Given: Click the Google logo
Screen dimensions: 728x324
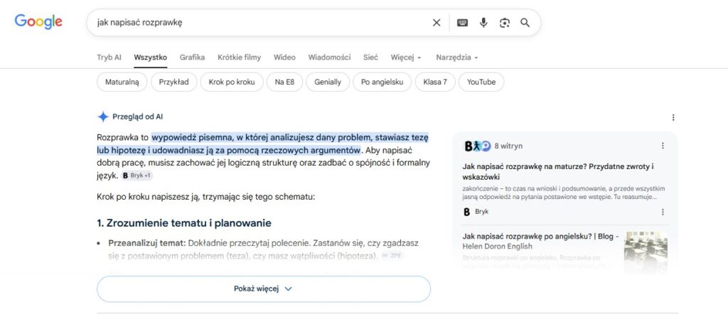Looking at the screenshot, I should (x=38, y=22).
